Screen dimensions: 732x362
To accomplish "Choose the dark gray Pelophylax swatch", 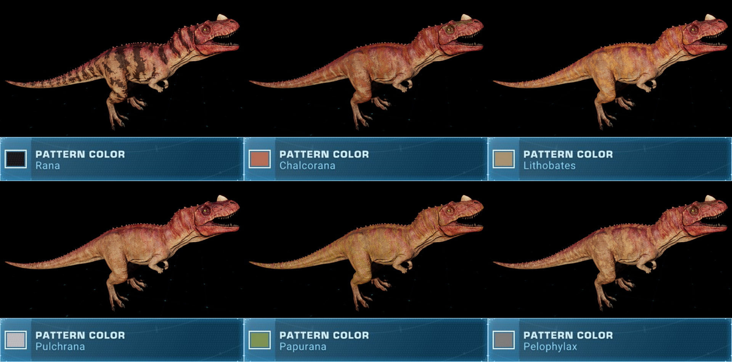I will 504,340.
